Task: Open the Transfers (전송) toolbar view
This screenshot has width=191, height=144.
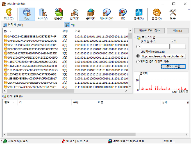Action: (59, 14)
